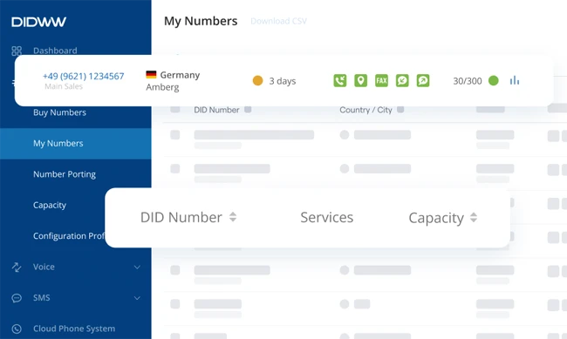Viewport: 567px width, 339px height.
Task: Click the Country / City column header
Action: tap(365, 110)
